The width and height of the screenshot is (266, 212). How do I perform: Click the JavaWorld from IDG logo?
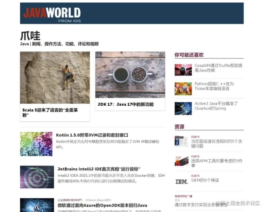(52, 15)
